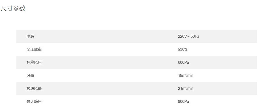The height and width of the screenshot is (107, 259).
Task: Select the 最大静压 row label
Action: pyautogui.click(x=34, y=102)
